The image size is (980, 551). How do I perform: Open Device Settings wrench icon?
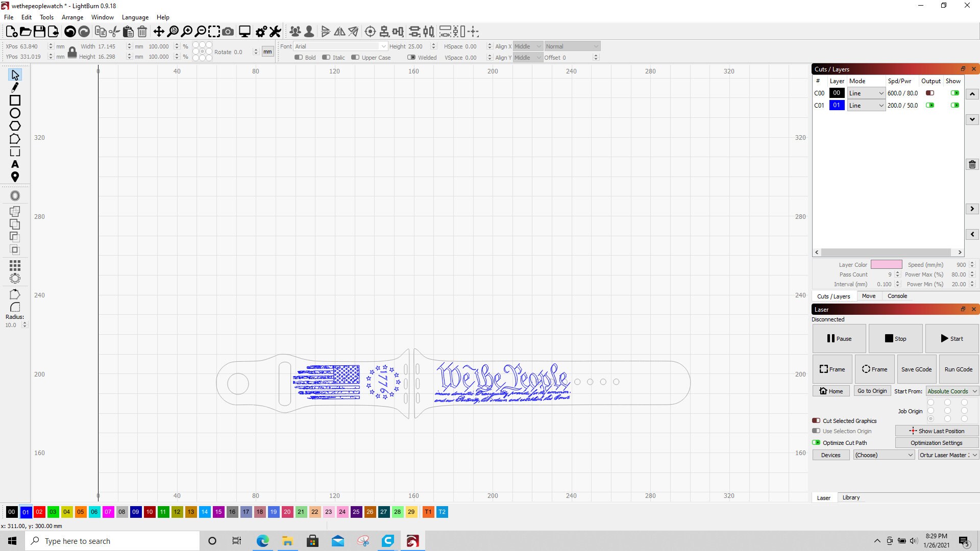(275, 32)
